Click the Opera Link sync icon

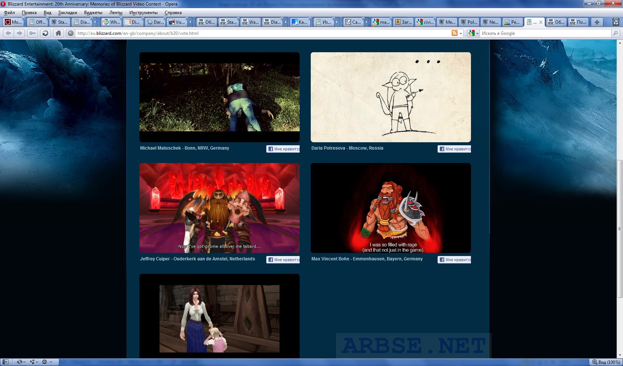pyautogui.click(x=19, y=362)
